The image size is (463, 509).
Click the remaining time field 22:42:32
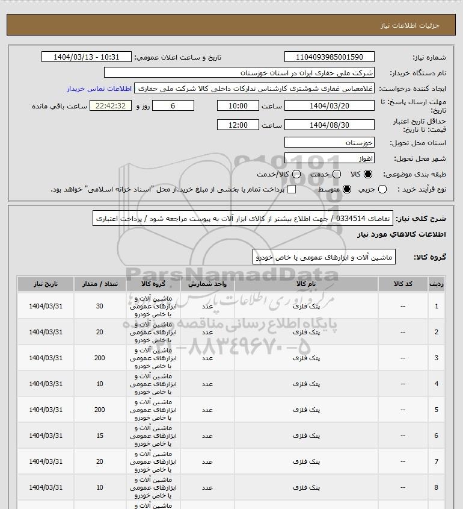tap(111, 106)
